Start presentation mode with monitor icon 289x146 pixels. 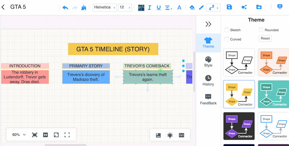click(280, 7)
